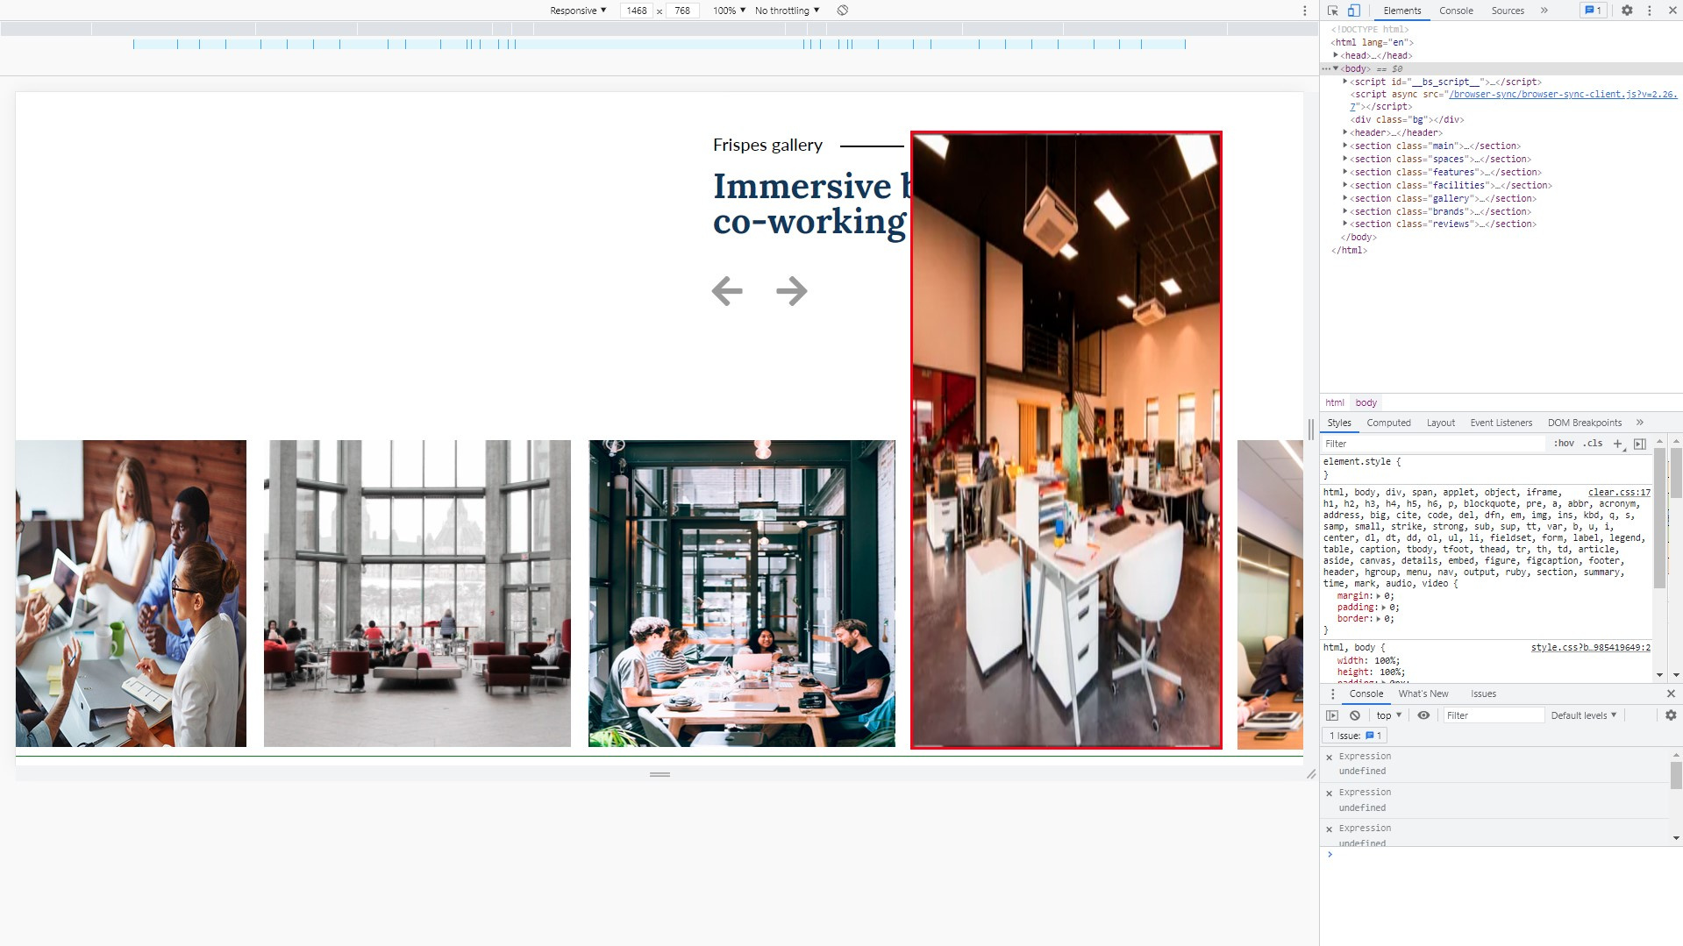Click the console Filter input field

coord(1494,715)
